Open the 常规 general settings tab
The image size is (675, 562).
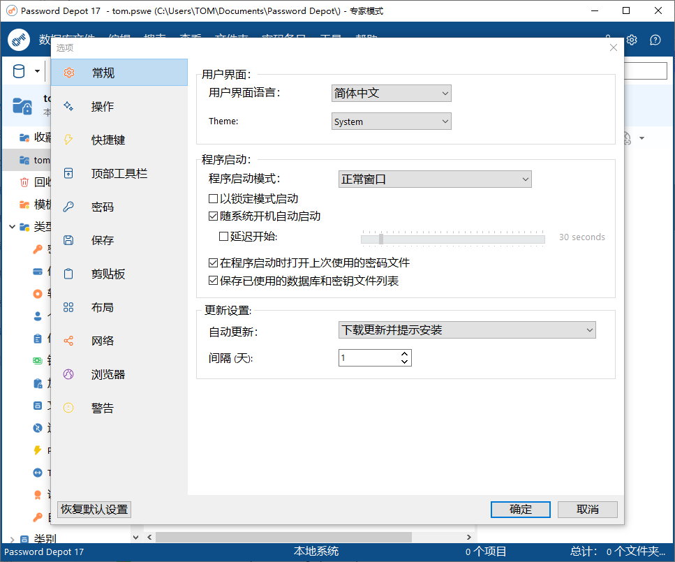[x=119, y=73]
